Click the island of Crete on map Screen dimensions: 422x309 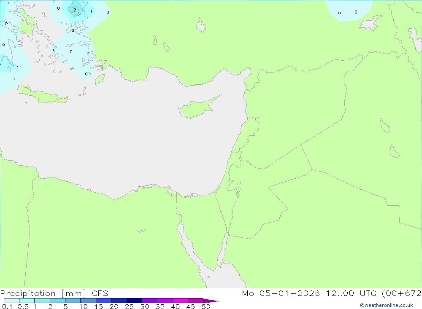pos(43,95)
